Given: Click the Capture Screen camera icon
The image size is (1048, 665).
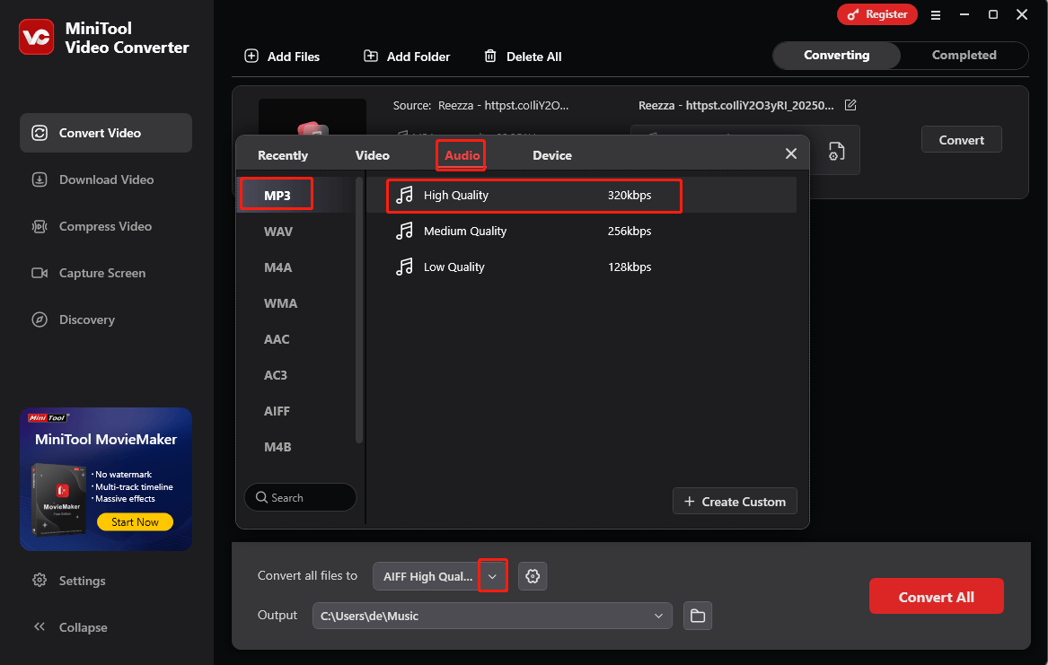Looking at the screenshot, I should pos(40,273).
